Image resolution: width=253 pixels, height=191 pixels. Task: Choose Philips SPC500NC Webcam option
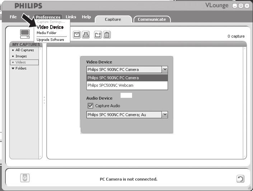pyautogui.click(x=127, y=85)
